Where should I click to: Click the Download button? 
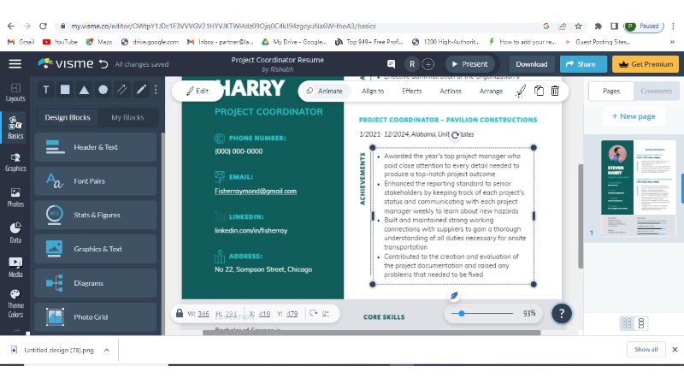(x=531, y=64)
